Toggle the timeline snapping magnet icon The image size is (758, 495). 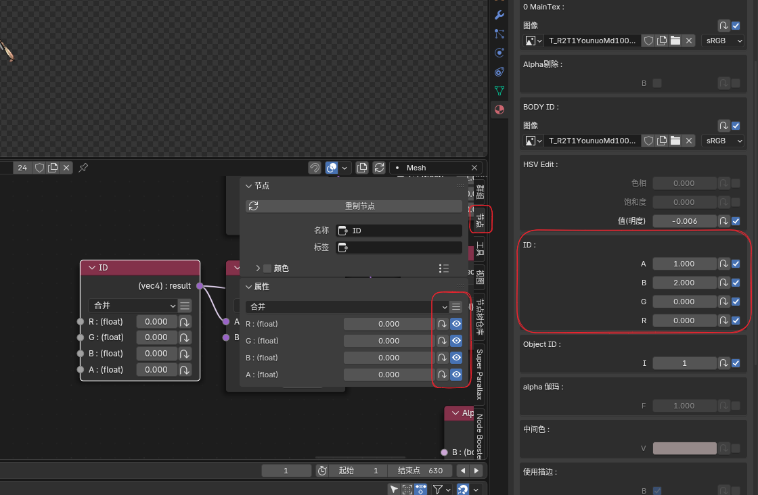(462, 489)
